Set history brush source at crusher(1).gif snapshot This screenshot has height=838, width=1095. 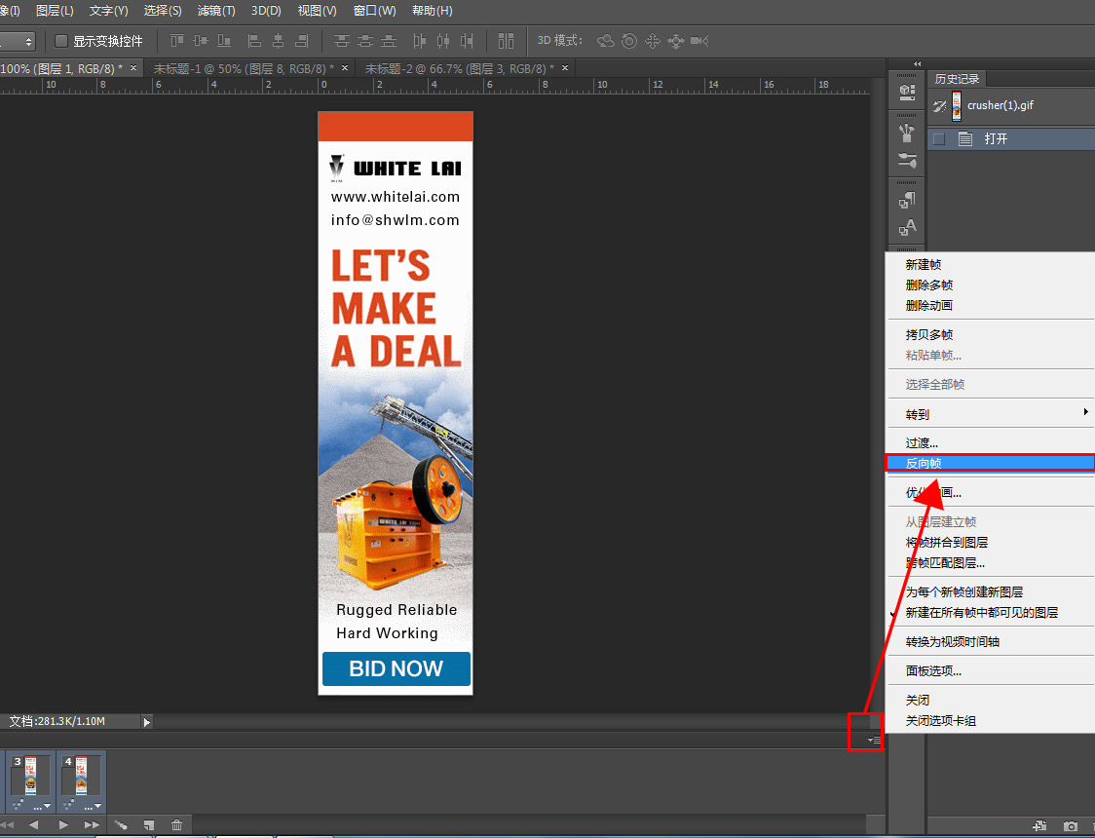tap(939, 106)
